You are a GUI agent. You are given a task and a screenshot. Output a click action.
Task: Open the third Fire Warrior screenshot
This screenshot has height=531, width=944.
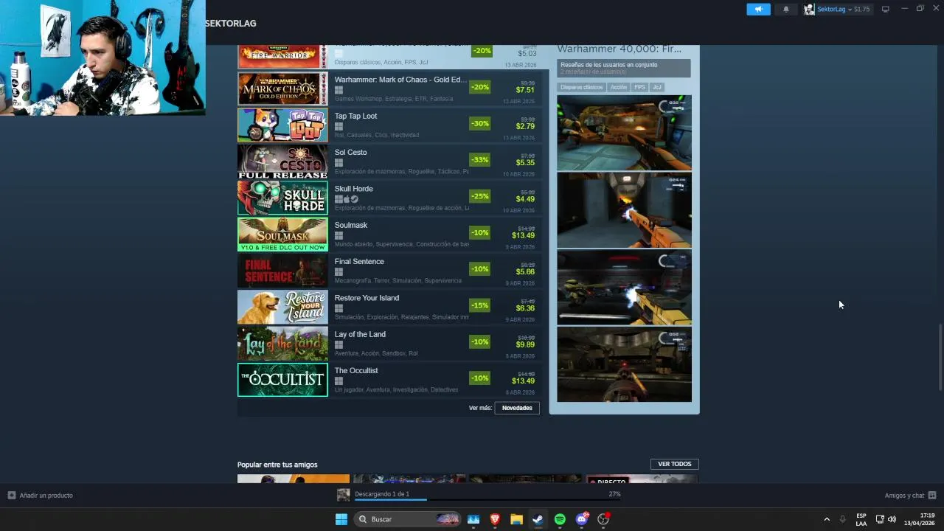624,288
